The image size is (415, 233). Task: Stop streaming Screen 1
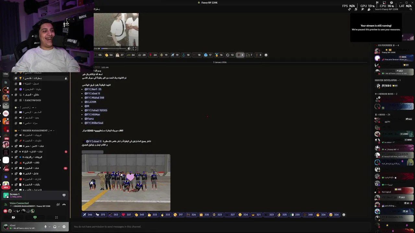pyautogui.click(x=64, y=195)
